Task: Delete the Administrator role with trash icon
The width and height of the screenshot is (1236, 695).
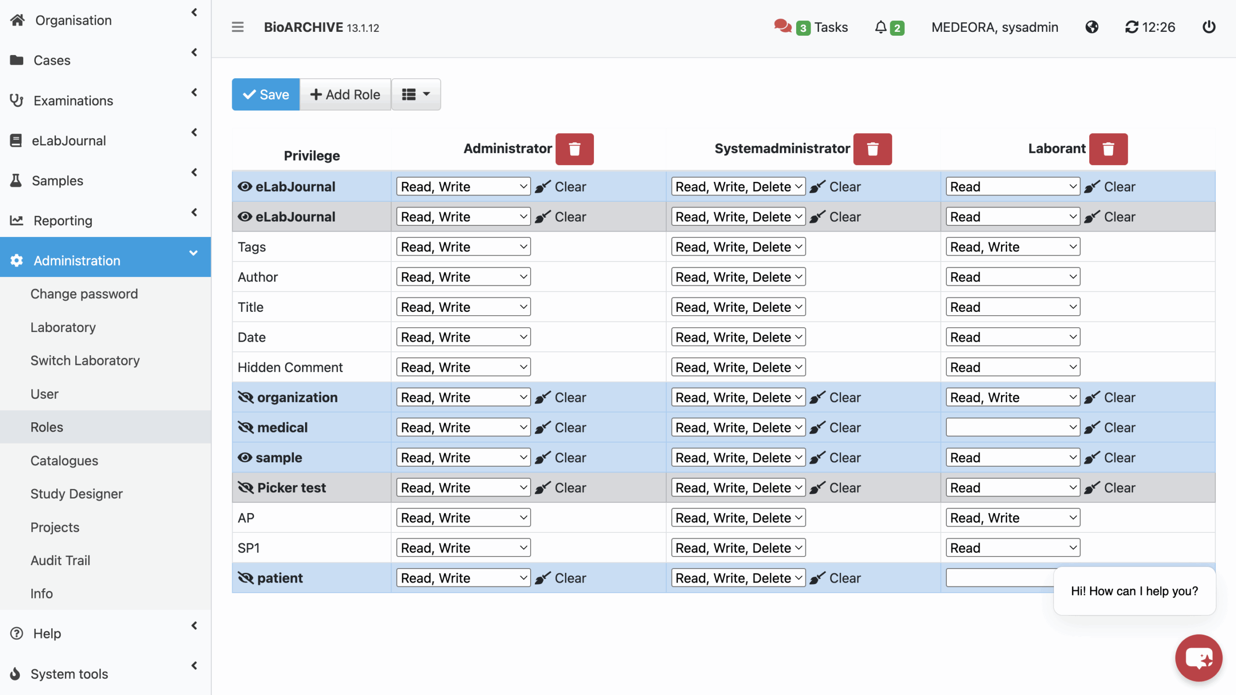Action: pos(574,149)
